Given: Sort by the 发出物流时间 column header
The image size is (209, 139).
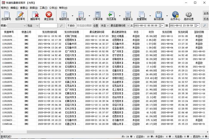Looking at the screenshot, I should [x=50, y=32].
